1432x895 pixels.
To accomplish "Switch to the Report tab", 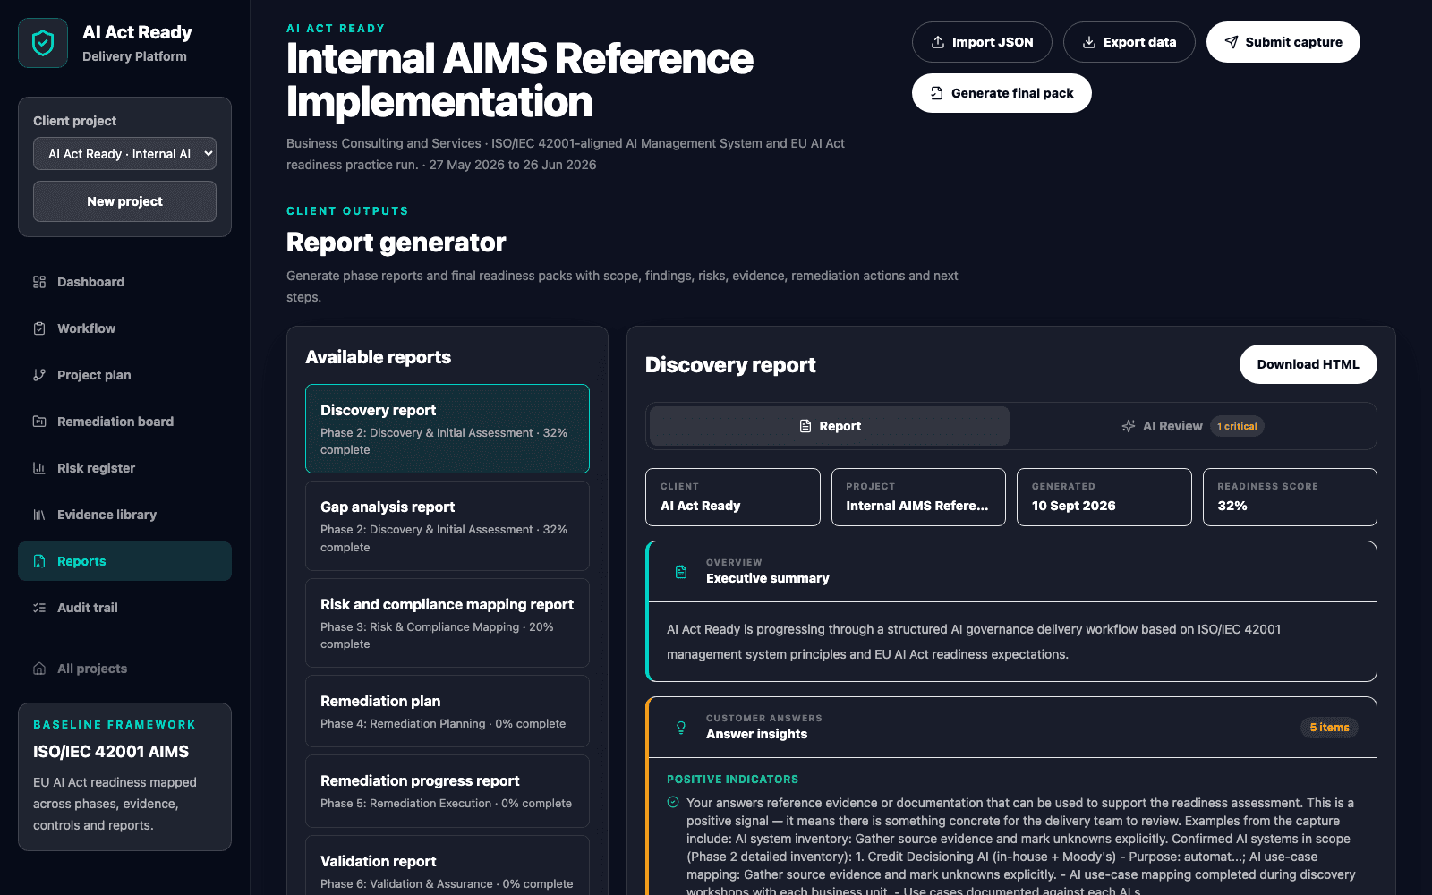I will click(830, 426).
